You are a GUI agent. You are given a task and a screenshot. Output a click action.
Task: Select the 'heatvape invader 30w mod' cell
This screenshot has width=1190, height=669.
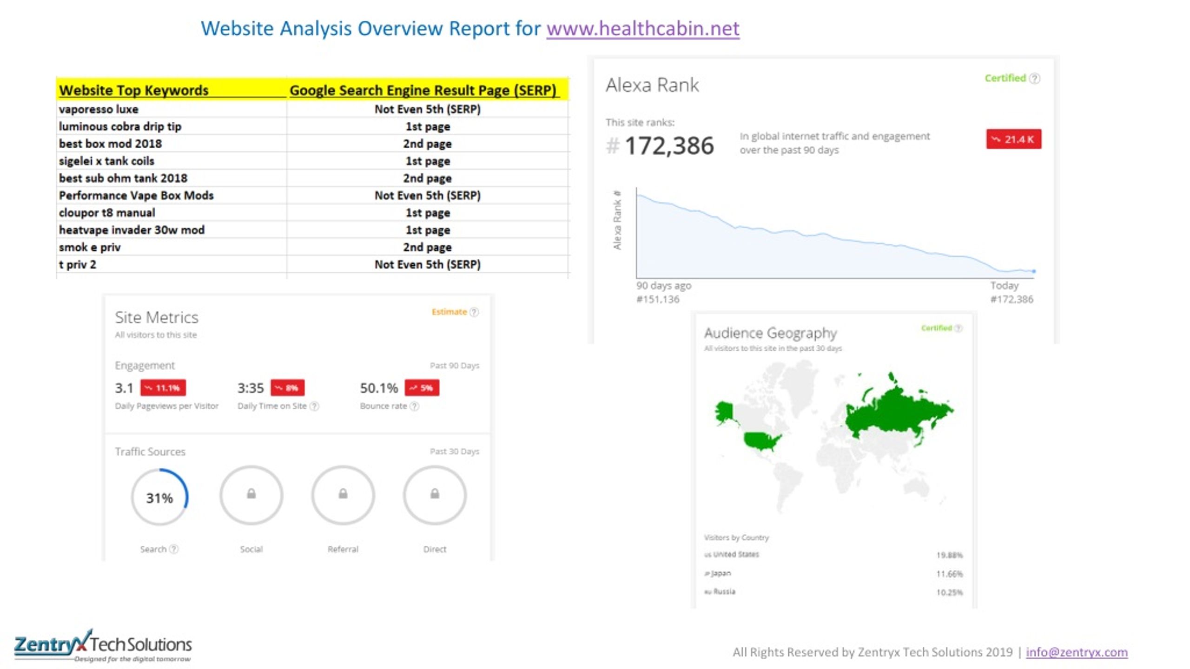[171, 230]
